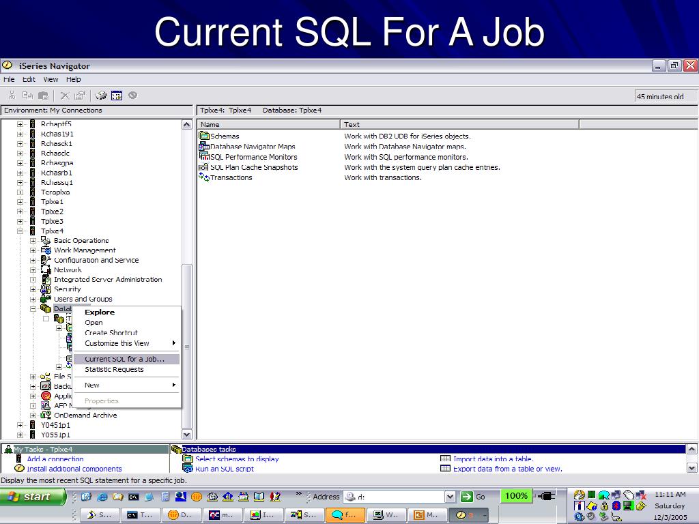The image size is (699, 524).
Task: Open the View menu
Action: (51, 79)
